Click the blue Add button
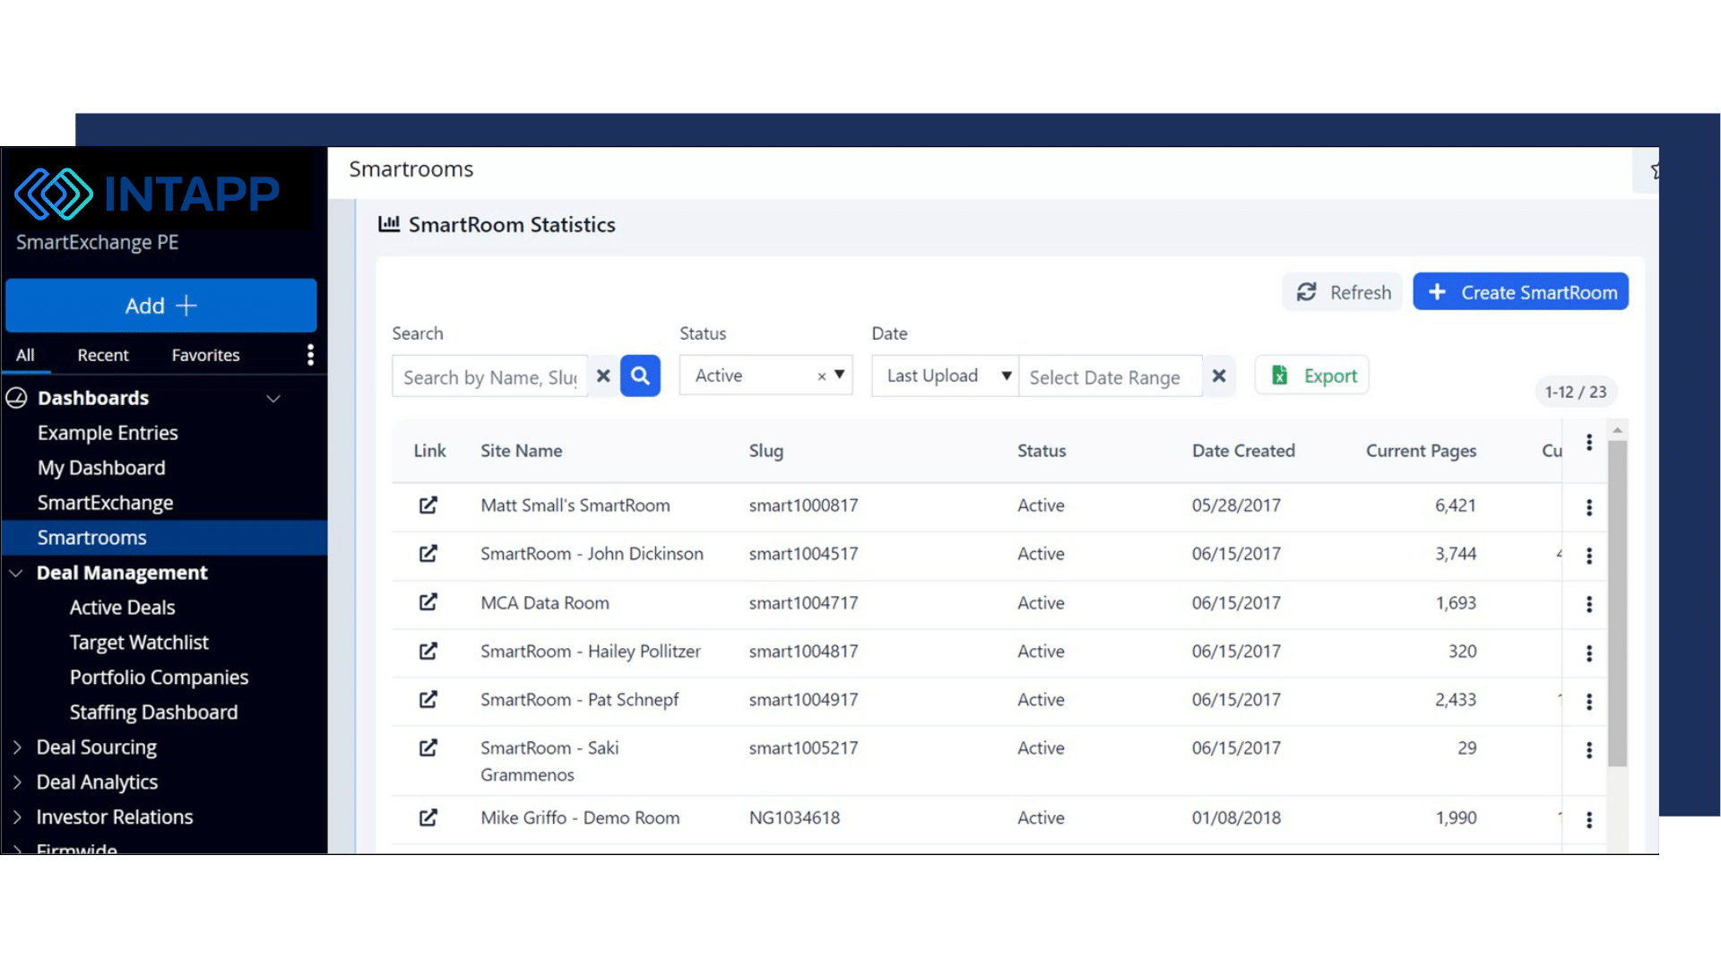 click(161, 306)
